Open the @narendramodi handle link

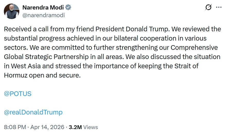pos(44,15)
